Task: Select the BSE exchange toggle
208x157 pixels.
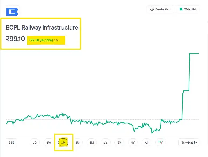Action: pos(11,143)
